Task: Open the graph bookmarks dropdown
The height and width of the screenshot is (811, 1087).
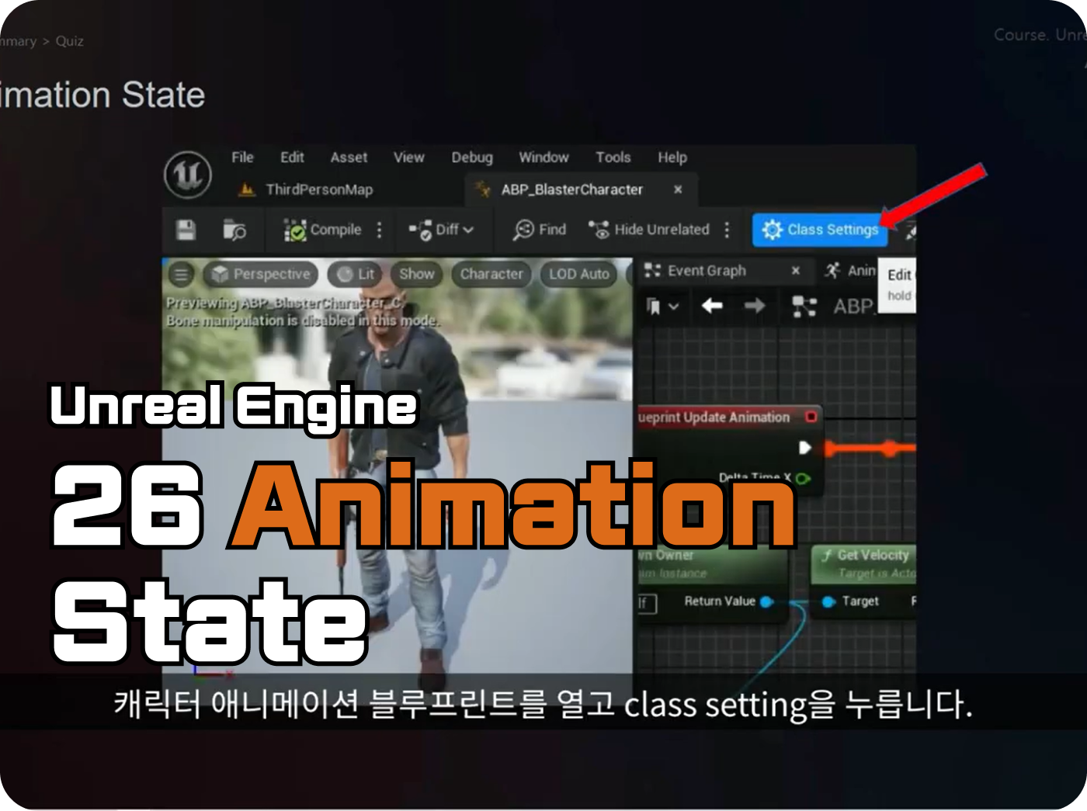Action: pos(662,307)
